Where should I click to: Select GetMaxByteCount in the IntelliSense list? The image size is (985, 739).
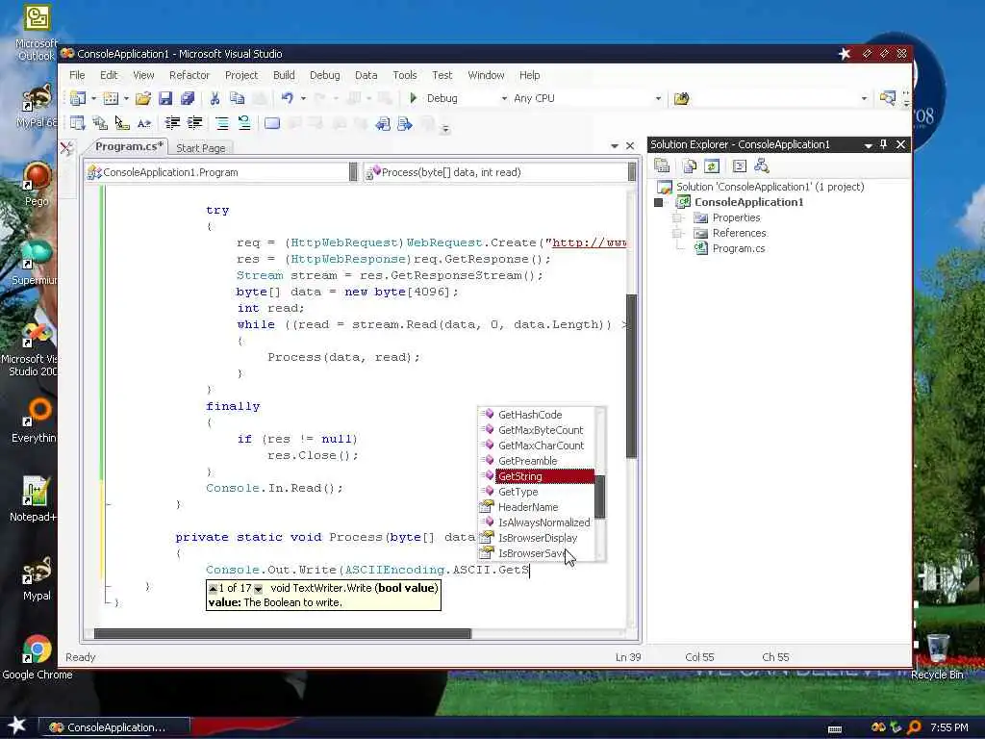(541, 430)
